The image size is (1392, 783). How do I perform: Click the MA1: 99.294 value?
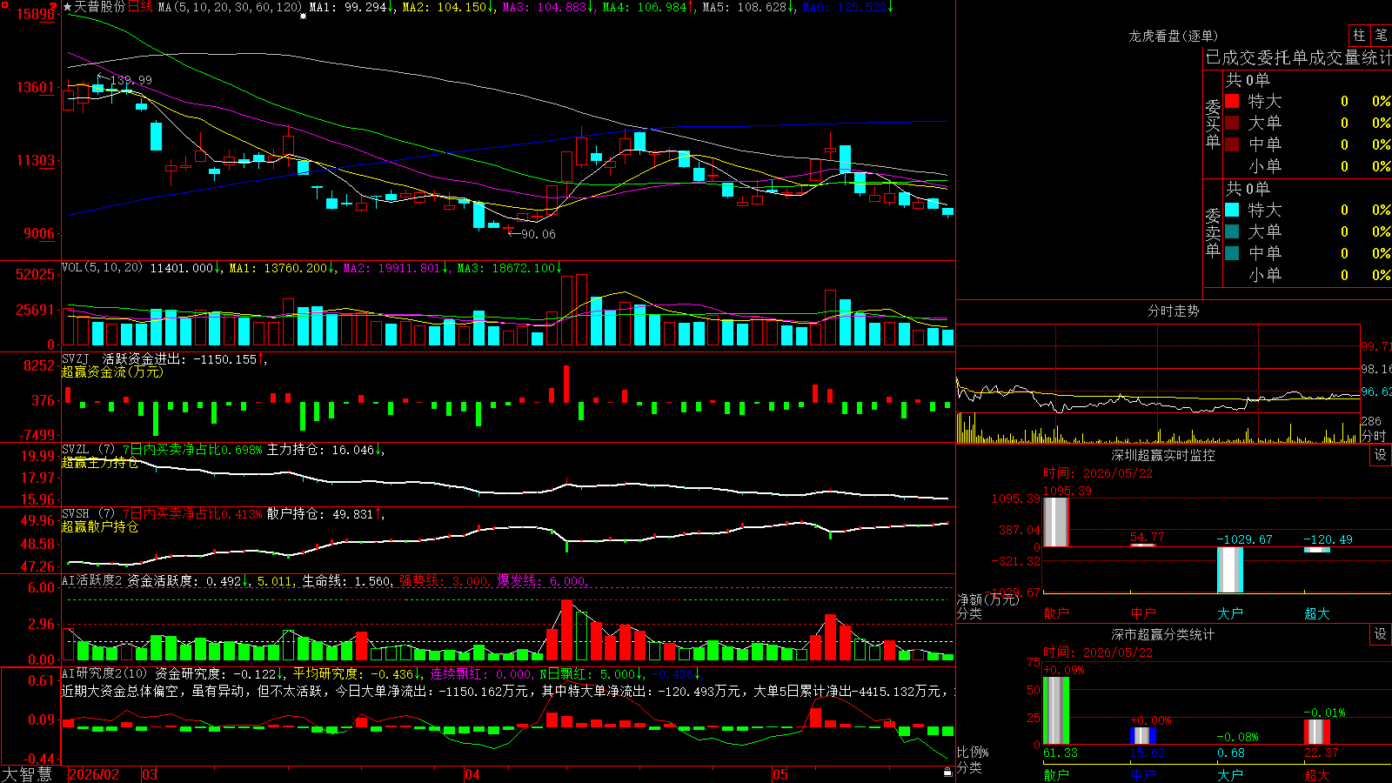(x=351, y=7)
